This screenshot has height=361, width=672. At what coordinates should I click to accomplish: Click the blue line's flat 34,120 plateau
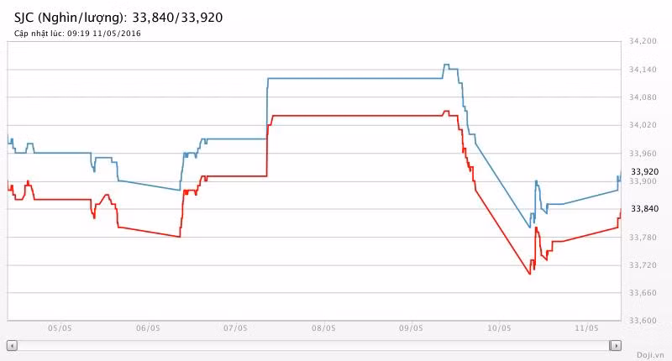[353, 78]
